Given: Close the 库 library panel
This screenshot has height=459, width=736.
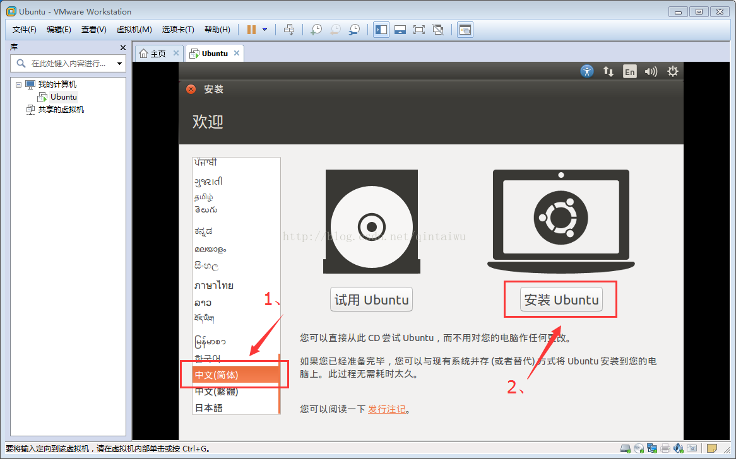Looking at the screenshot, I should click(x=123, y=47).
